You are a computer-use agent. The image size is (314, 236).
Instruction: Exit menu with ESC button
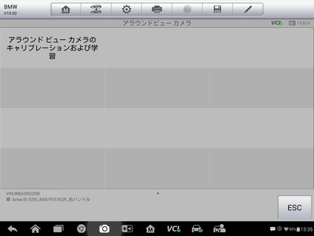[x=294, y=207]
